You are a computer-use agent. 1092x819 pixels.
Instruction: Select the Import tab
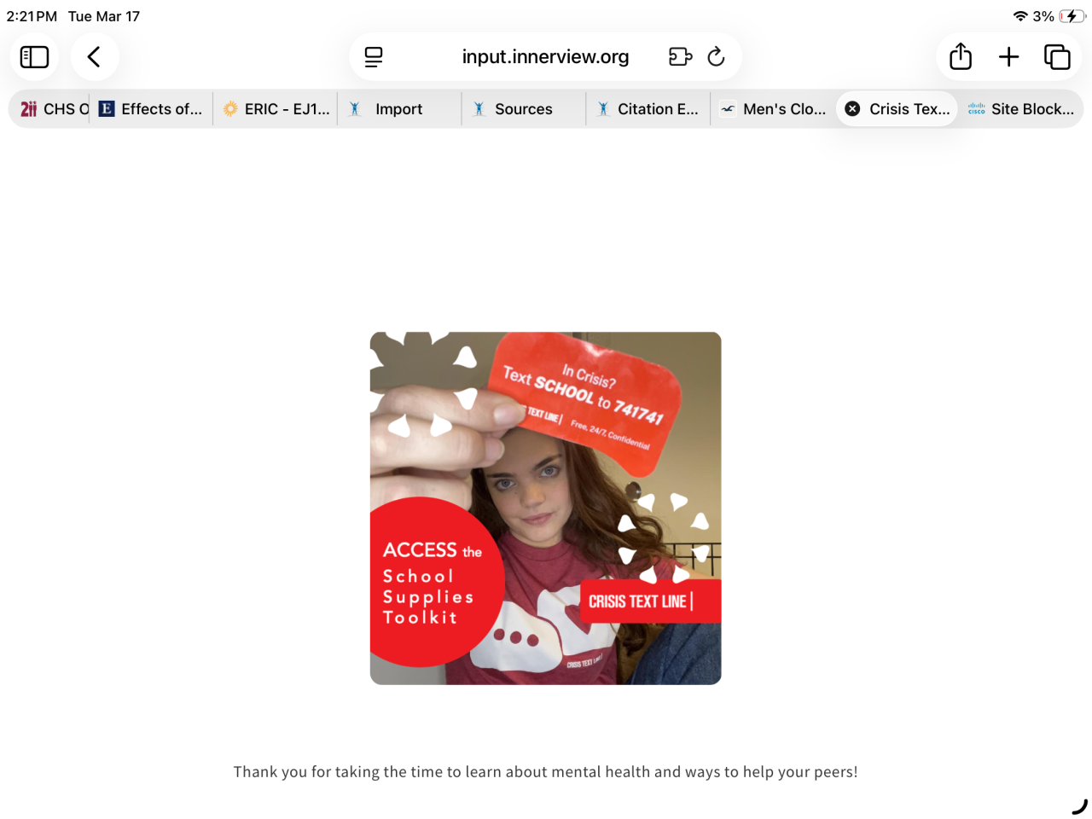click(x=399, y=109)
